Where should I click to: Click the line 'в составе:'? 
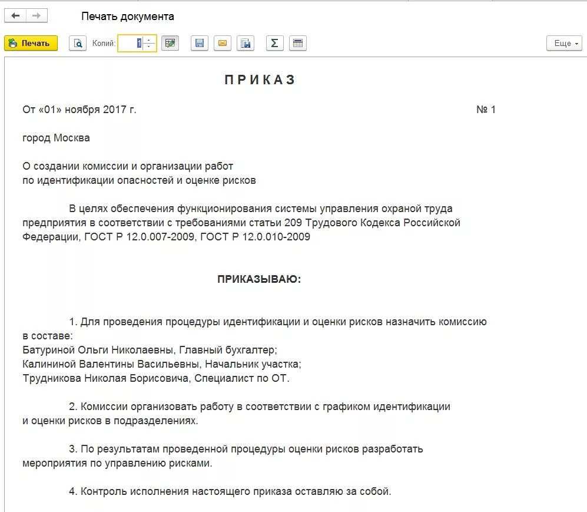48,336
